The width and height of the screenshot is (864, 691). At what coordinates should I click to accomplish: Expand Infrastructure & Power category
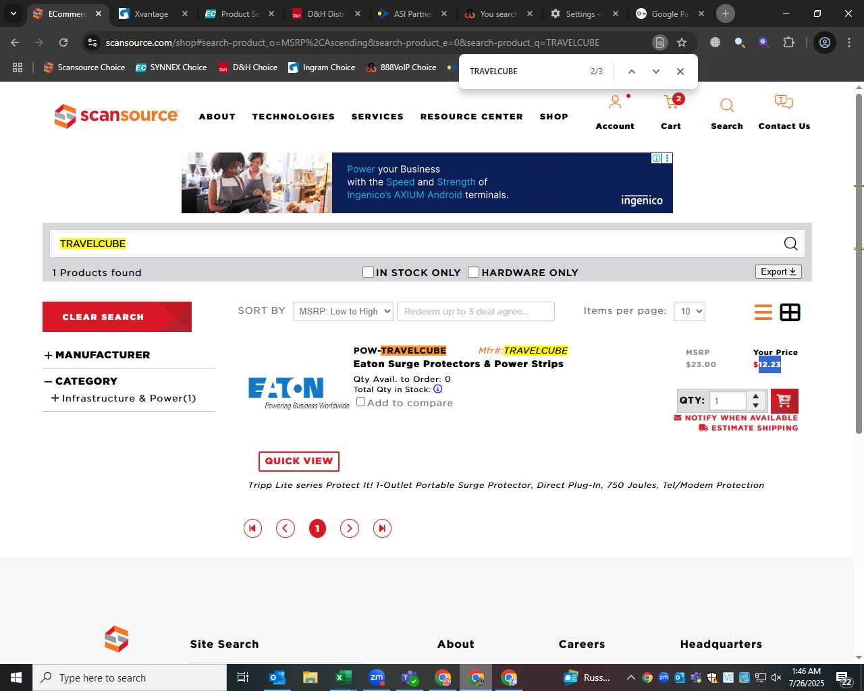point(55,398)
